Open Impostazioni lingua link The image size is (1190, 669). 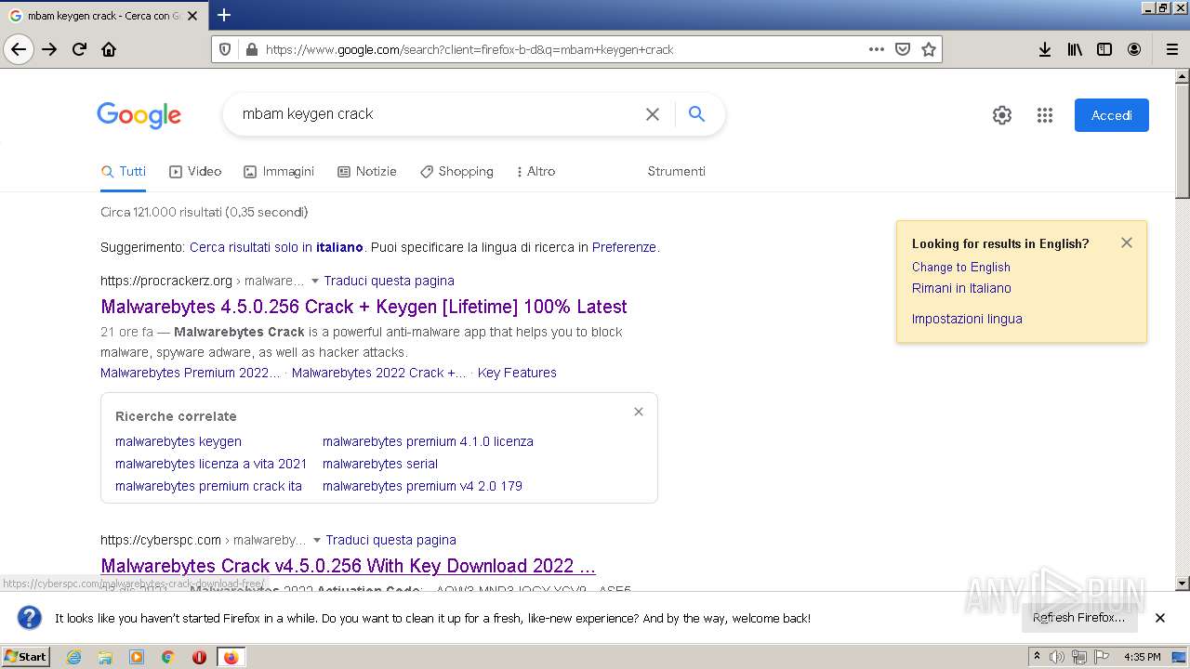(967, 319)
